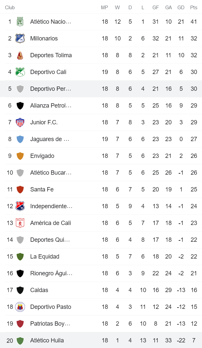The height and width of the screenshot is (348, 202).
Task: Expand the truncated Deportivo Pereira name
Action: pos(51,89)
